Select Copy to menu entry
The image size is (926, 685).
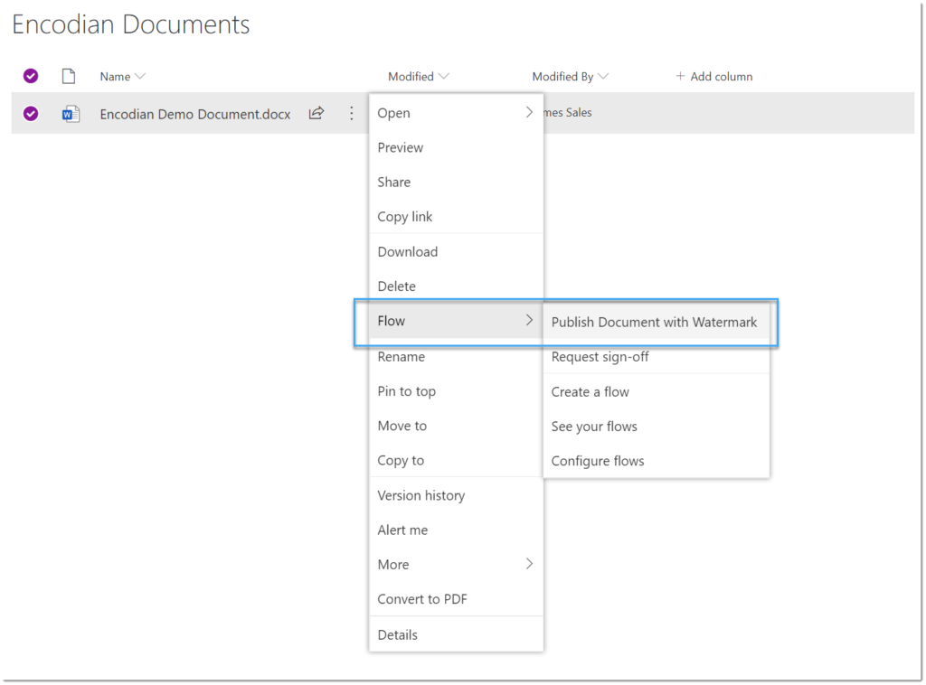456,460
